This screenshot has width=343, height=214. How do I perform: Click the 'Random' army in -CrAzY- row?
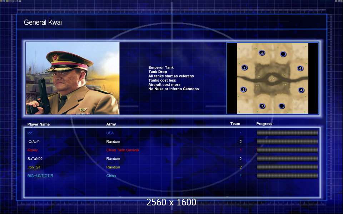[x=113, y=142]
